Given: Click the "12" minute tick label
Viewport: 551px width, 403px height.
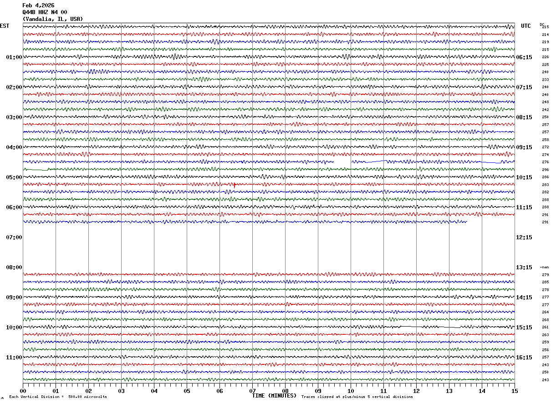Looking at the screenshot, I should pos(416,391).
